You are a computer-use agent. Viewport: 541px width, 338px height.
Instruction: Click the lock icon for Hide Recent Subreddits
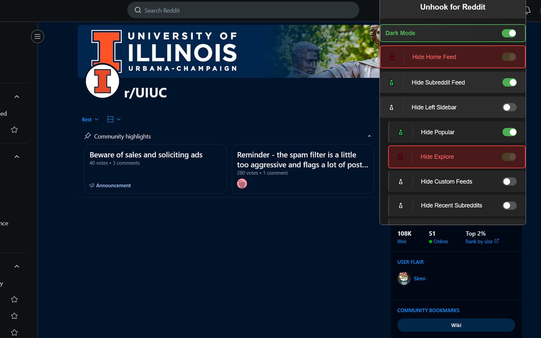(401, 205)
